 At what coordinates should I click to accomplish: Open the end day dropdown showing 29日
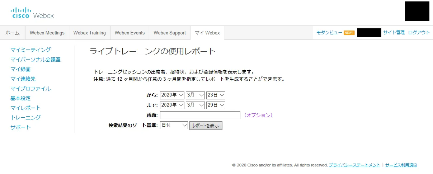[x=216, y=105]
